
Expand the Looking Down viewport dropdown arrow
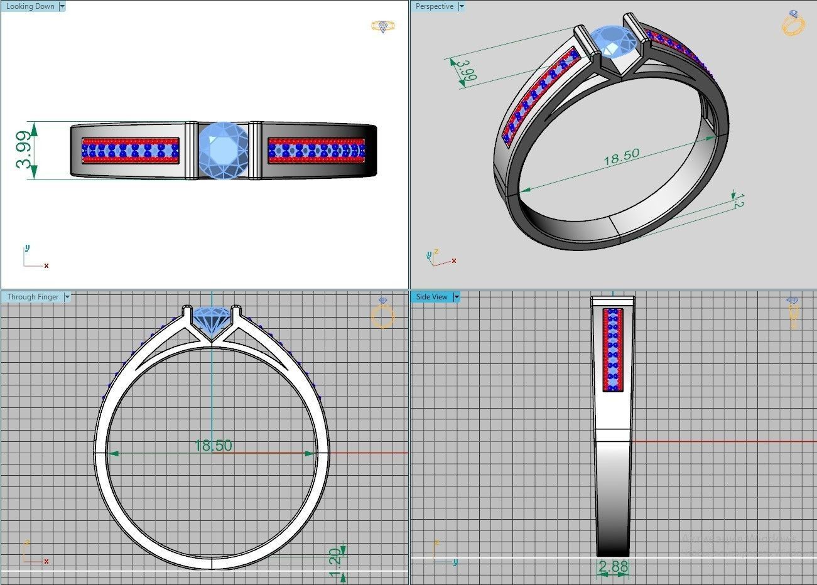pos(62,6)
